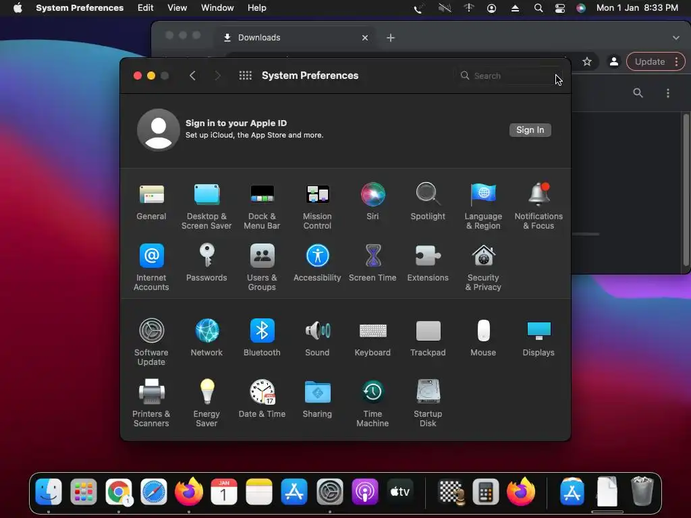Image resolution: width=691 pixels, height=518 pixels.
Task: Open the System Preferences menu bar item
Action: point(80,8)
